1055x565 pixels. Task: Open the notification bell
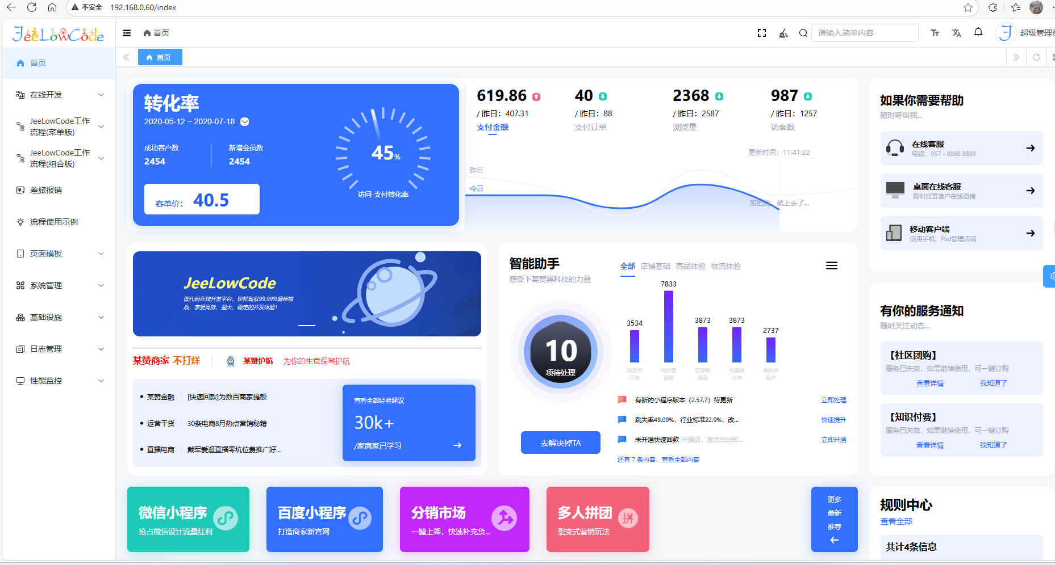(978, 32)
